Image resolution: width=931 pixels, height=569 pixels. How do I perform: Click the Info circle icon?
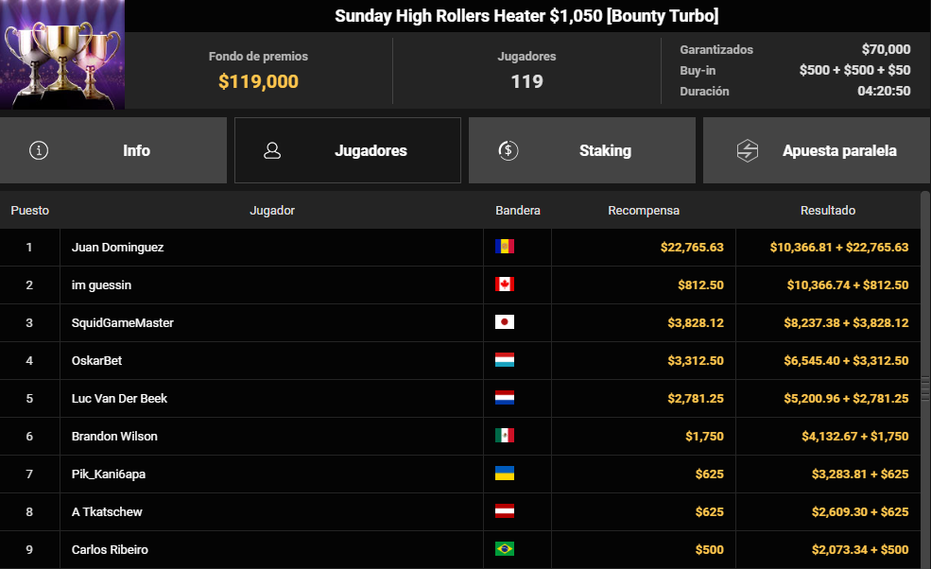39,150
